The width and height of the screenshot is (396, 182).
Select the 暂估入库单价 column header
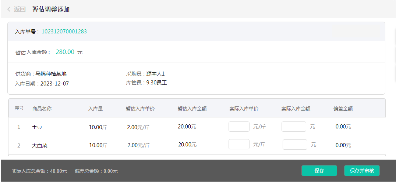pyautogui.click(x=140, y=109)
